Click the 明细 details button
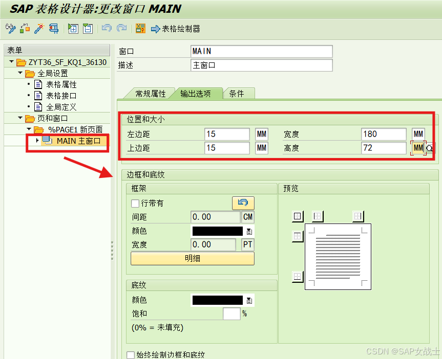This screenshot has width=442, height=359. tap(193, 258)
